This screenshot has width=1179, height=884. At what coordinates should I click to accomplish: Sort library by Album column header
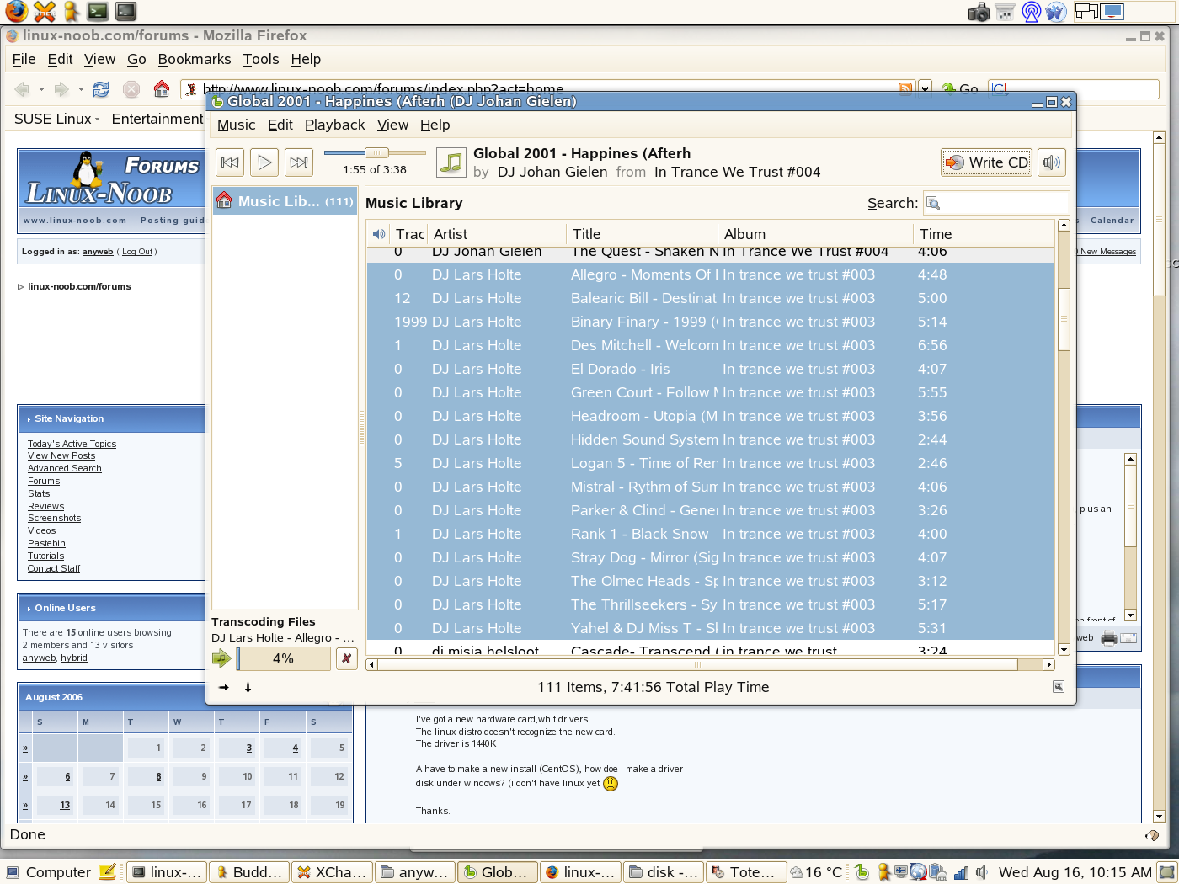[815, 234]
